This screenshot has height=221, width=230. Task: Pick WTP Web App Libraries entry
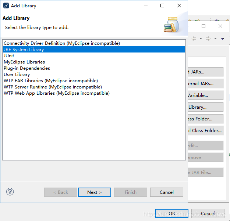pos(94,93)
